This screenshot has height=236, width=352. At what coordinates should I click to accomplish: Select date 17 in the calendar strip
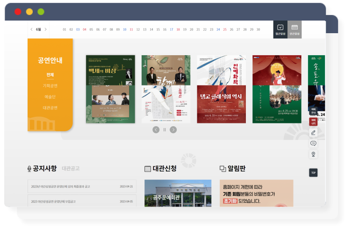(x=171, y=29)
